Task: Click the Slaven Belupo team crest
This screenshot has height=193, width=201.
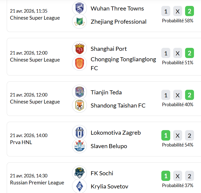Action: pos(79,146)
